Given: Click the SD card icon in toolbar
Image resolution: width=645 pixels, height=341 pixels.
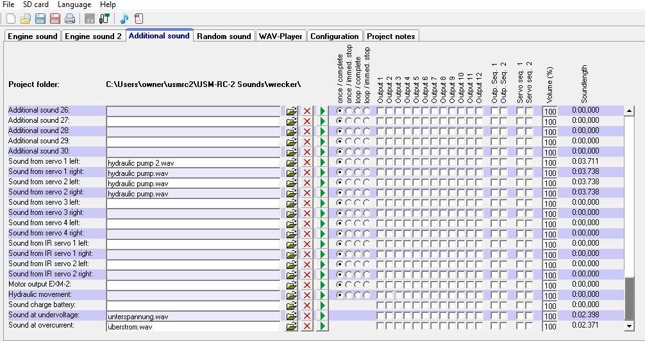Looking at the screenshot, I should point(90,19).
